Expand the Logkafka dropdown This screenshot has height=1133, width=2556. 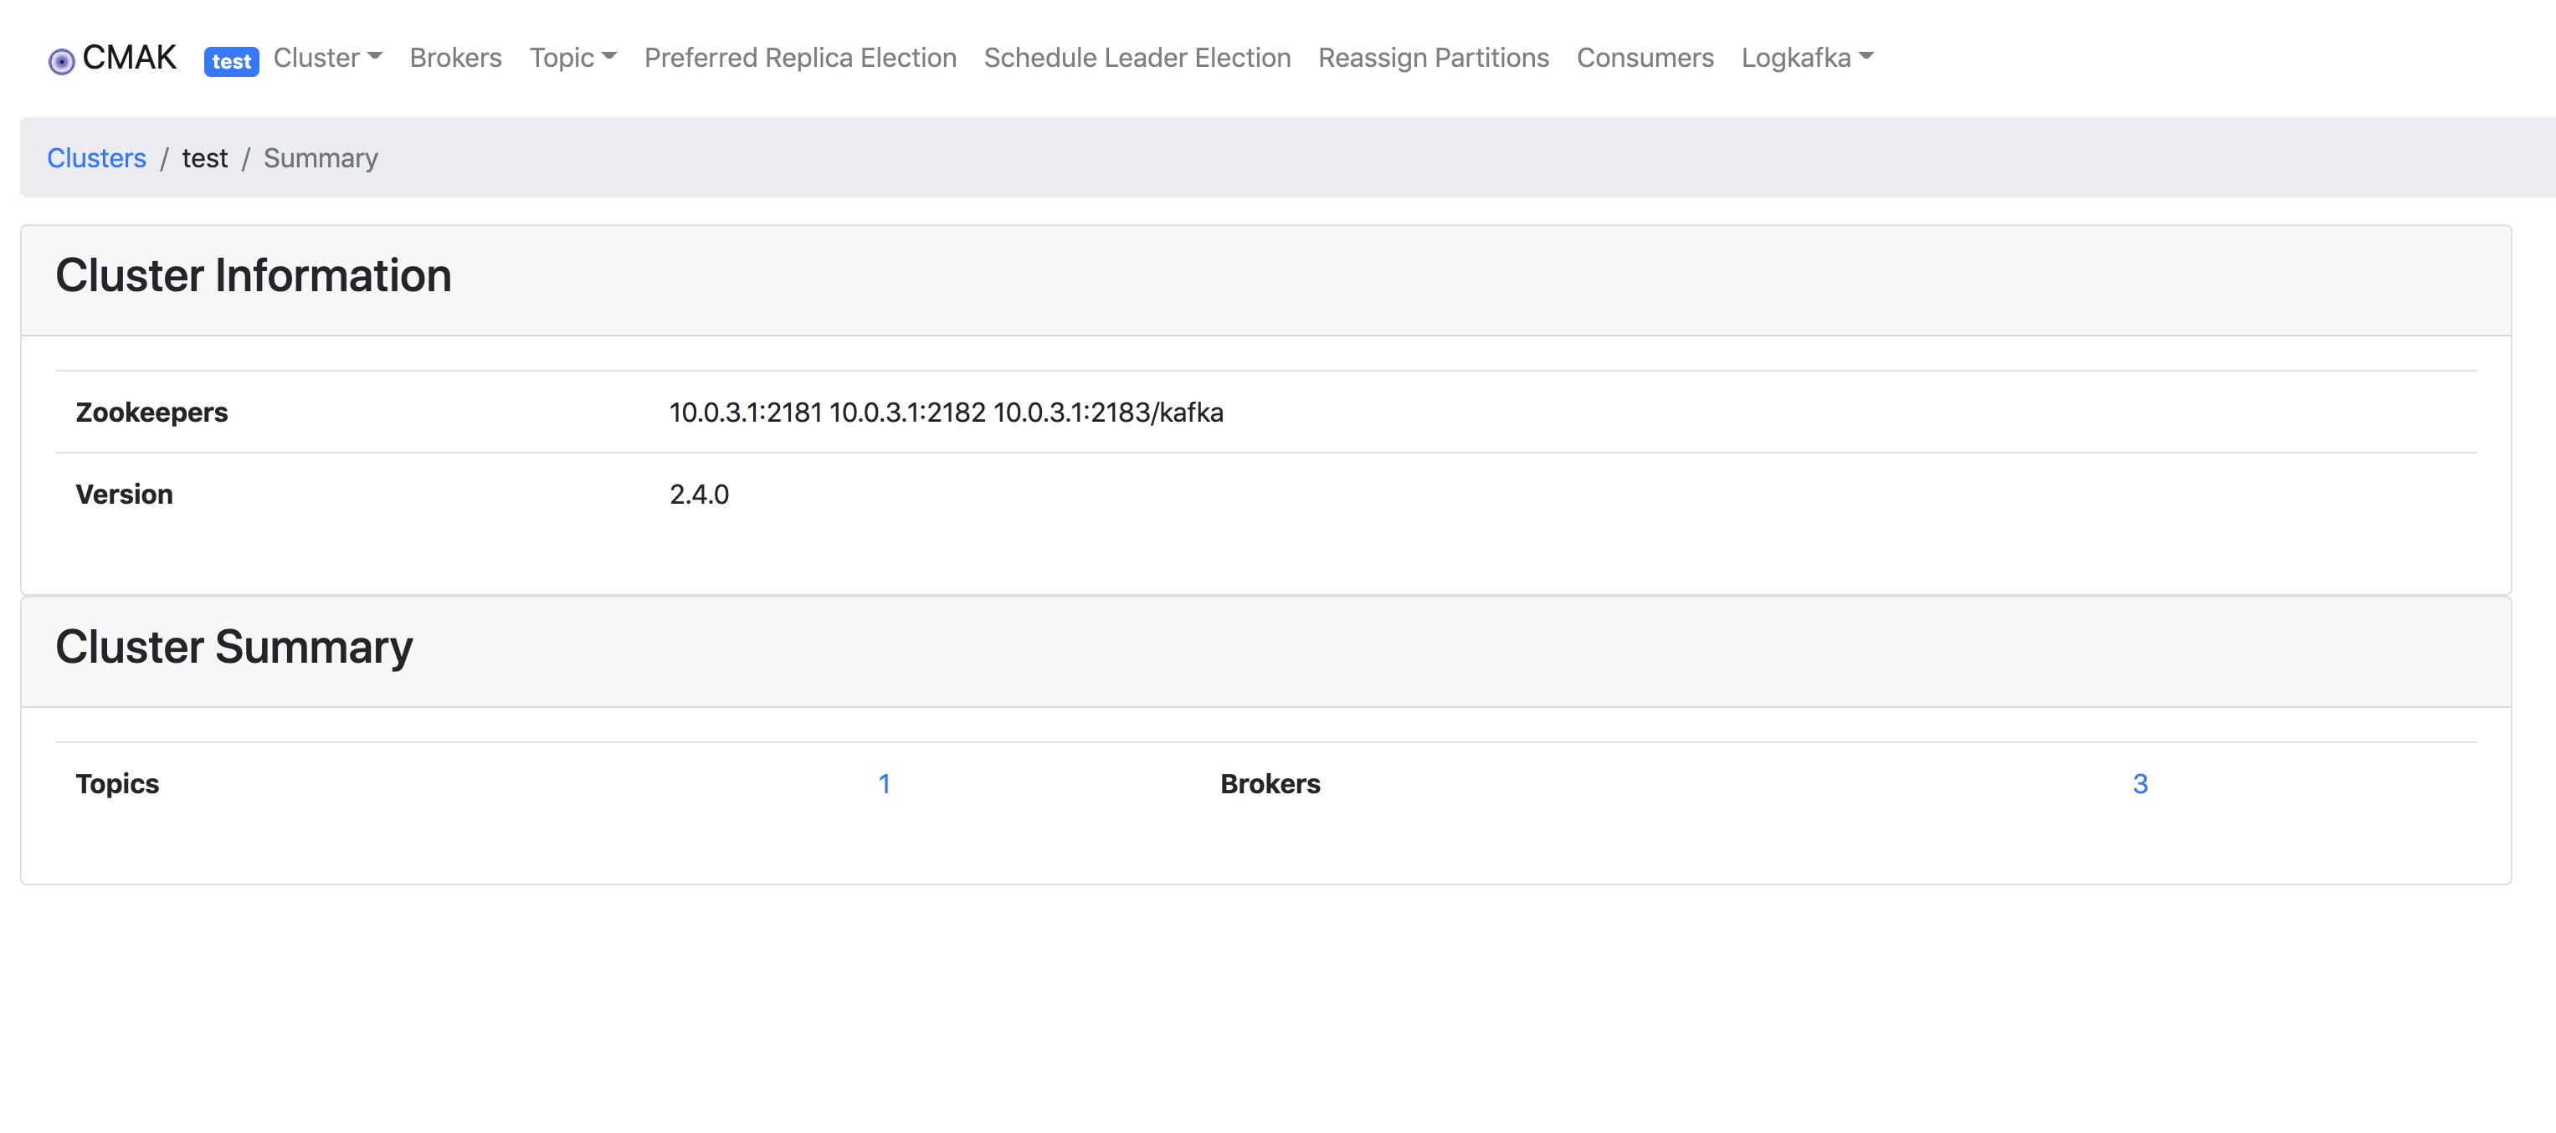pos(1807,58)
